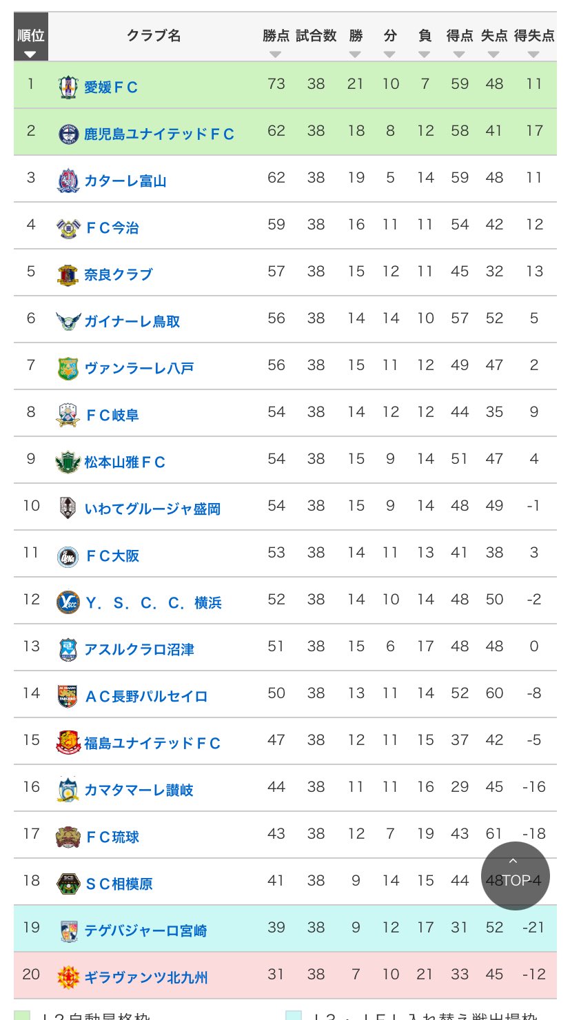Click the 愛媛FC club crest icon

click(x=68, y=86)
